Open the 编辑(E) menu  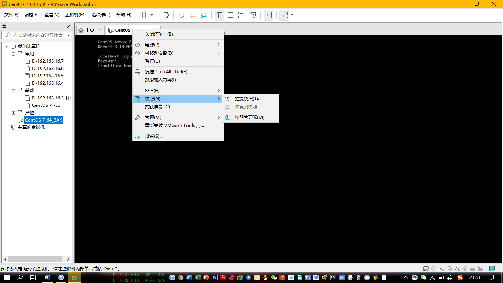point(31,15)
